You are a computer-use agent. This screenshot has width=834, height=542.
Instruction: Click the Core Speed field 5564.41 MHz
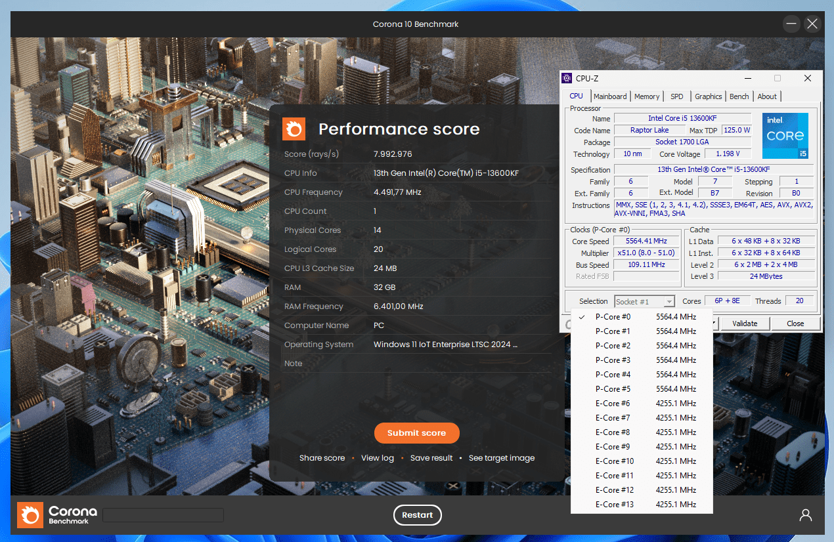click(646, 241)
